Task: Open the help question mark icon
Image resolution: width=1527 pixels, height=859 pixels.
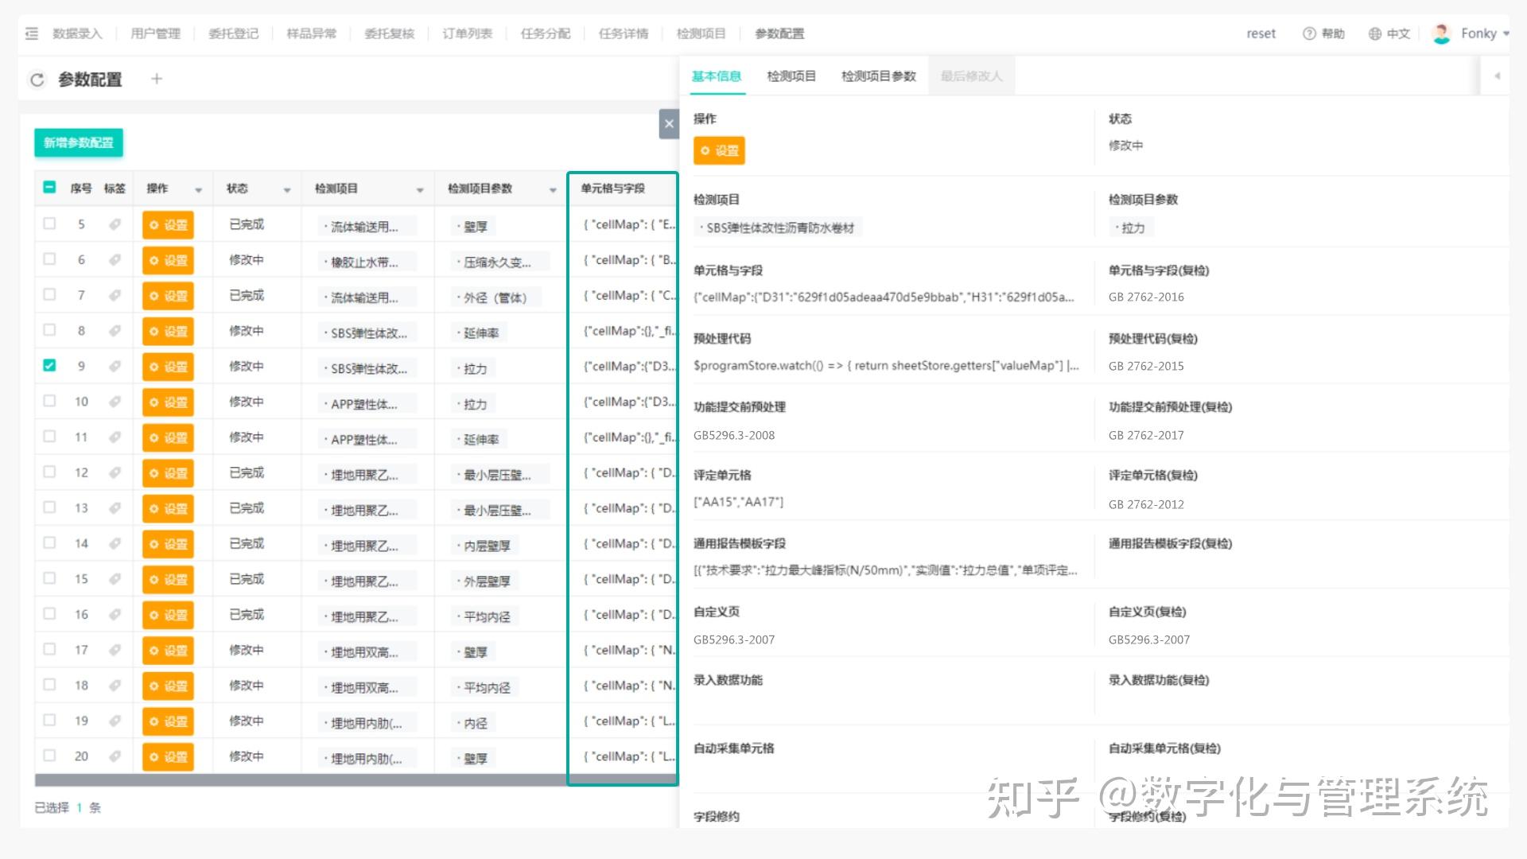Action: point(1308,33)
